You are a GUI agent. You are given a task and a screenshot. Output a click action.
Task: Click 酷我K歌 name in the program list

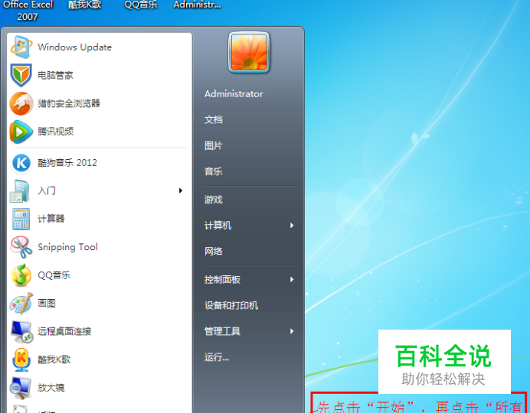tap(54, 359)
